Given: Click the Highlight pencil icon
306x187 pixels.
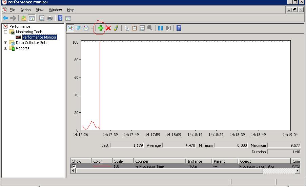Looking at the screenshot, I should (x=116, y=28).
